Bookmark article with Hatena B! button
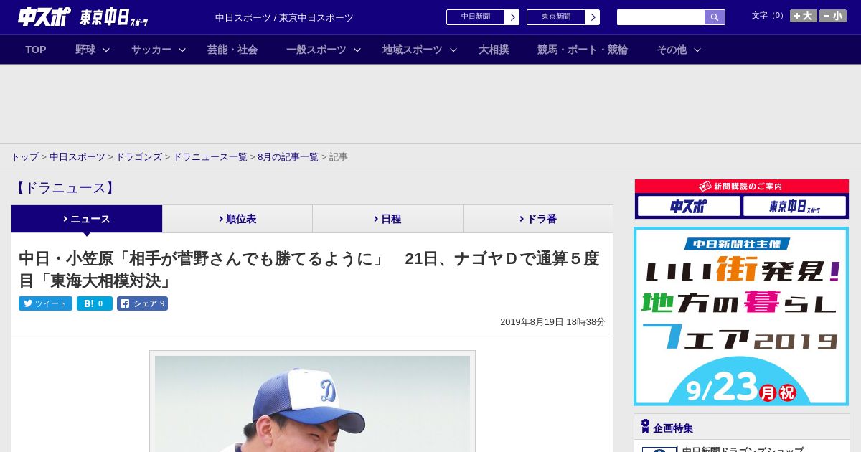The width and height of the screenshot is (861, 452). pos(95,303)
